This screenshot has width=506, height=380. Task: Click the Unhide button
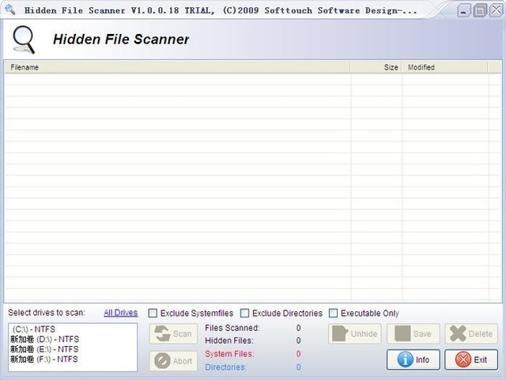coord(355,333)
